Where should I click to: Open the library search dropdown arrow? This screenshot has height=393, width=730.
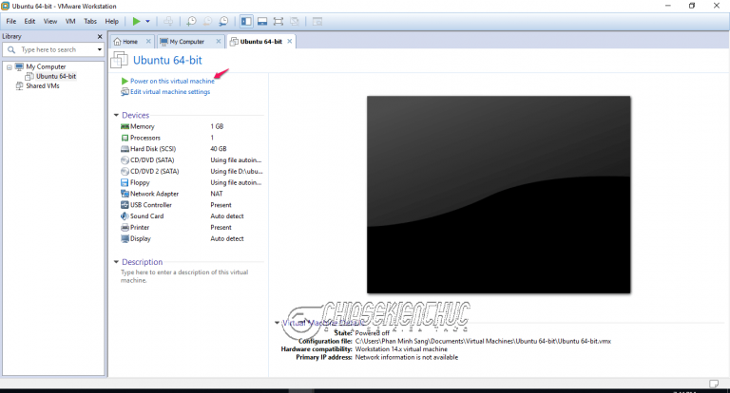coord(99,49)
